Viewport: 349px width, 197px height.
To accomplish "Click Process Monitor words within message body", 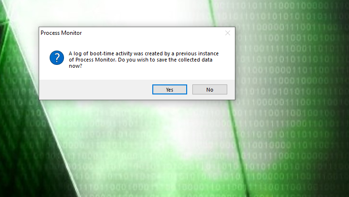I will click(x=95, y=60).
